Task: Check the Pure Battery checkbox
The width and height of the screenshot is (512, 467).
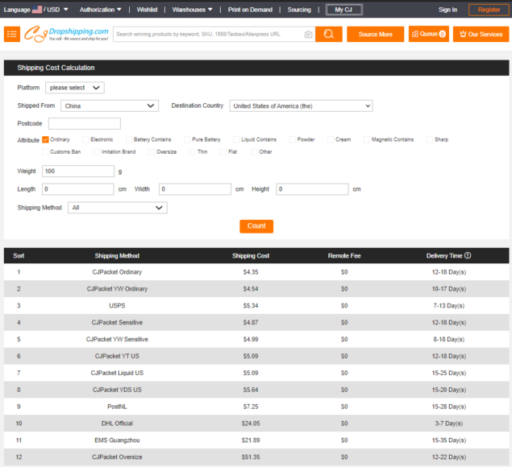Action: (187, 139)
